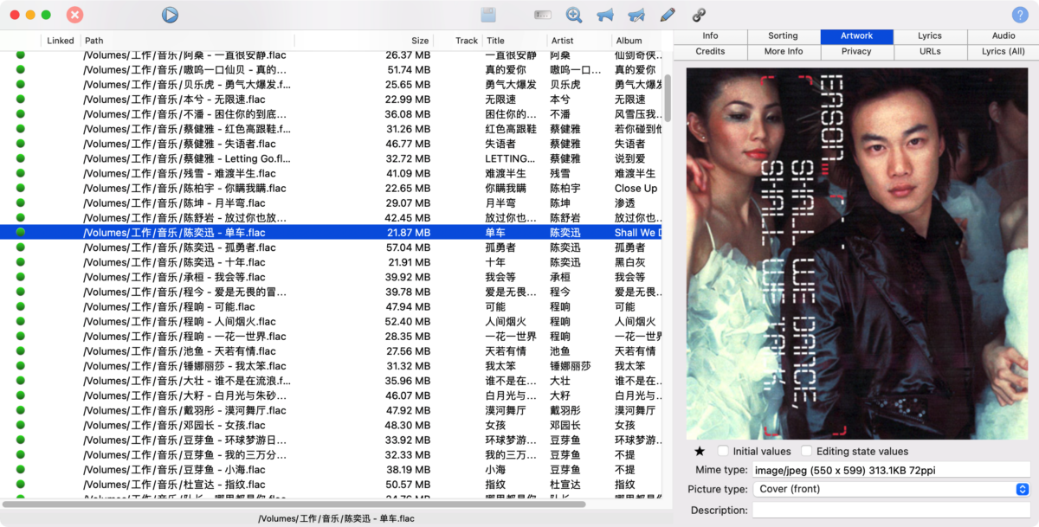
Task: Click the title cell 红色高跟鞋
Action: click(513, 129)
